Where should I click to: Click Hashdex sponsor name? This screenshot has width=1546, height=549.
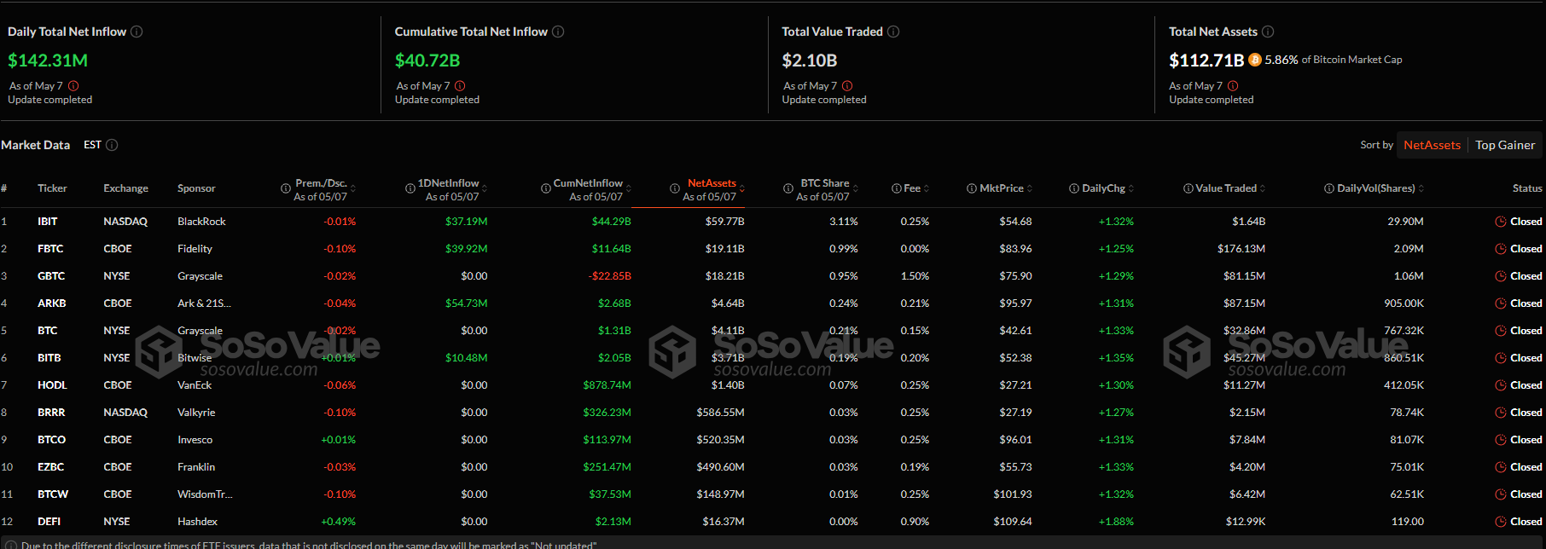coord(197,522)
